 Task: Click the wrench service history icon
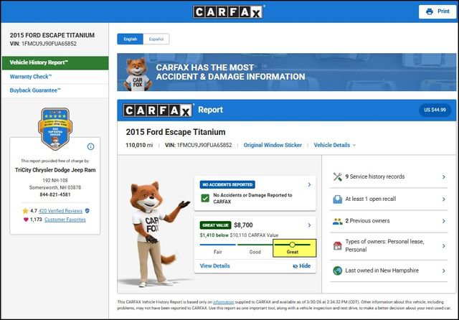(337, 177)
